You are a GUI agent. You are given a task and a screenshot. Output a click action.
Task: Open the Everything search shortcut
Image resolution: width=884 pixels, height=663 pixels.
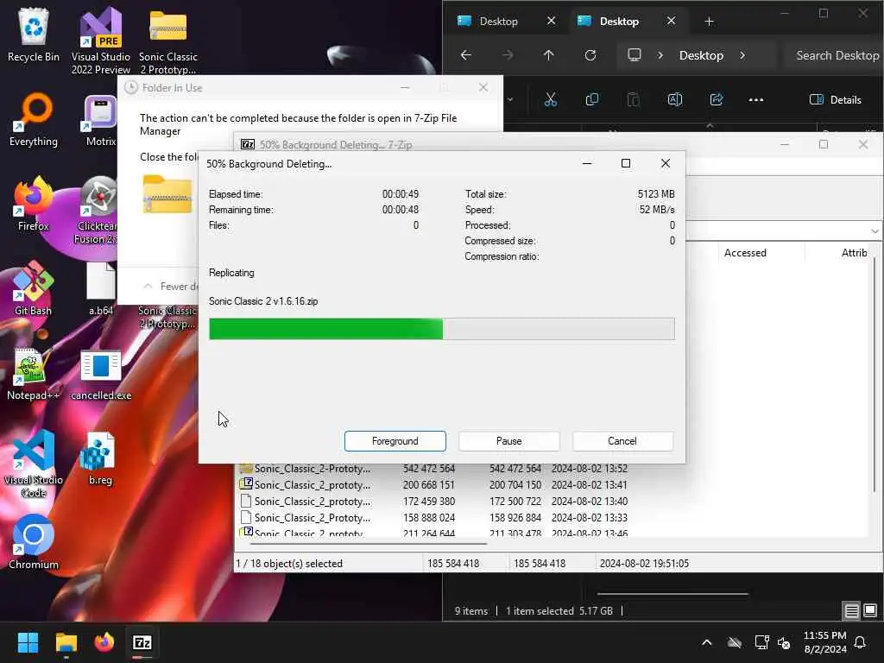(34, 120)
